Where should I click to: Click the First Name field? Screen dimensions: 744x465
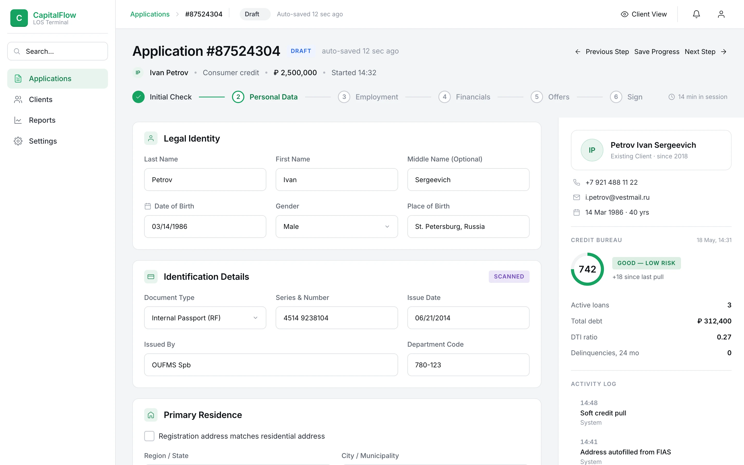click(337, 180)
